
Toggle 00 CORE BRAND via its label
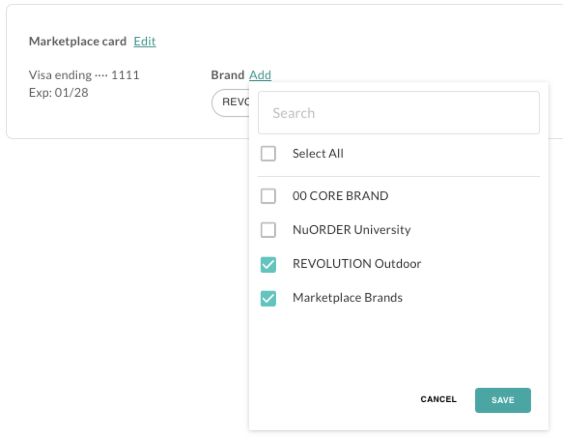coord(339,196)
